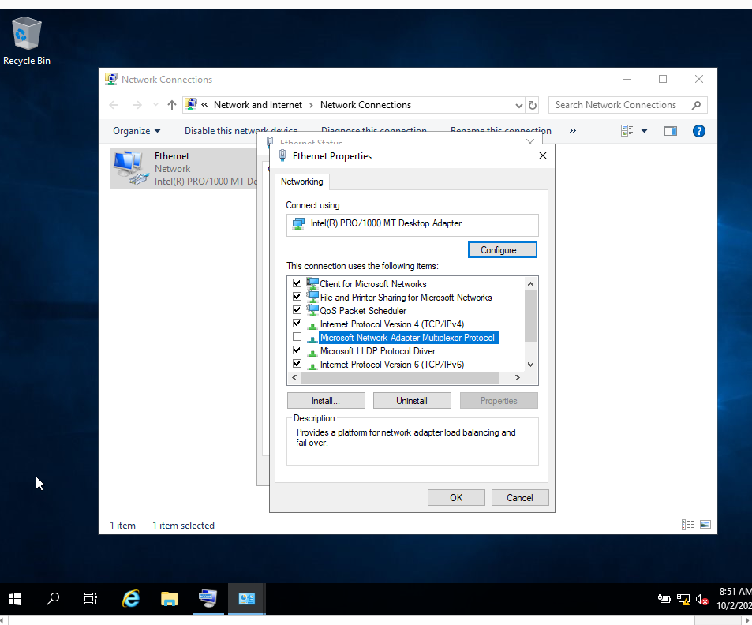Click OK in Ethernet Properties
This screenshot has height=625, width=752.
tap(456, 497)
